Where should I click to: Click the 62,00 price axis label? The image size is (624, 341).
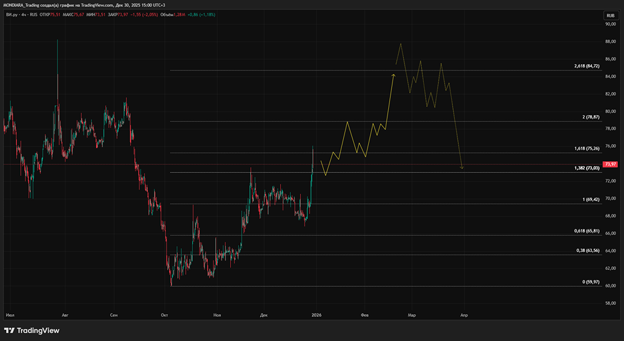pos(610,268)
